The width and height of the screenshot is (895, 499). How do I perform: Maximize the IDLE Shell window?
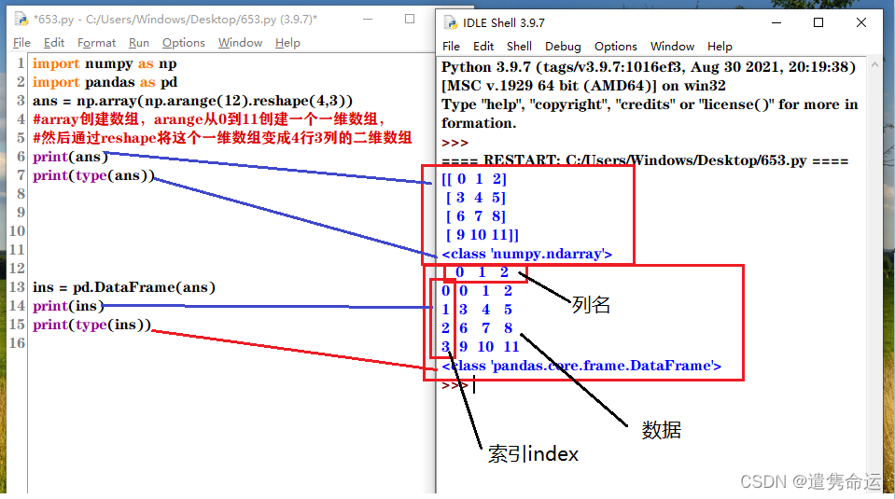pos(818,22)
